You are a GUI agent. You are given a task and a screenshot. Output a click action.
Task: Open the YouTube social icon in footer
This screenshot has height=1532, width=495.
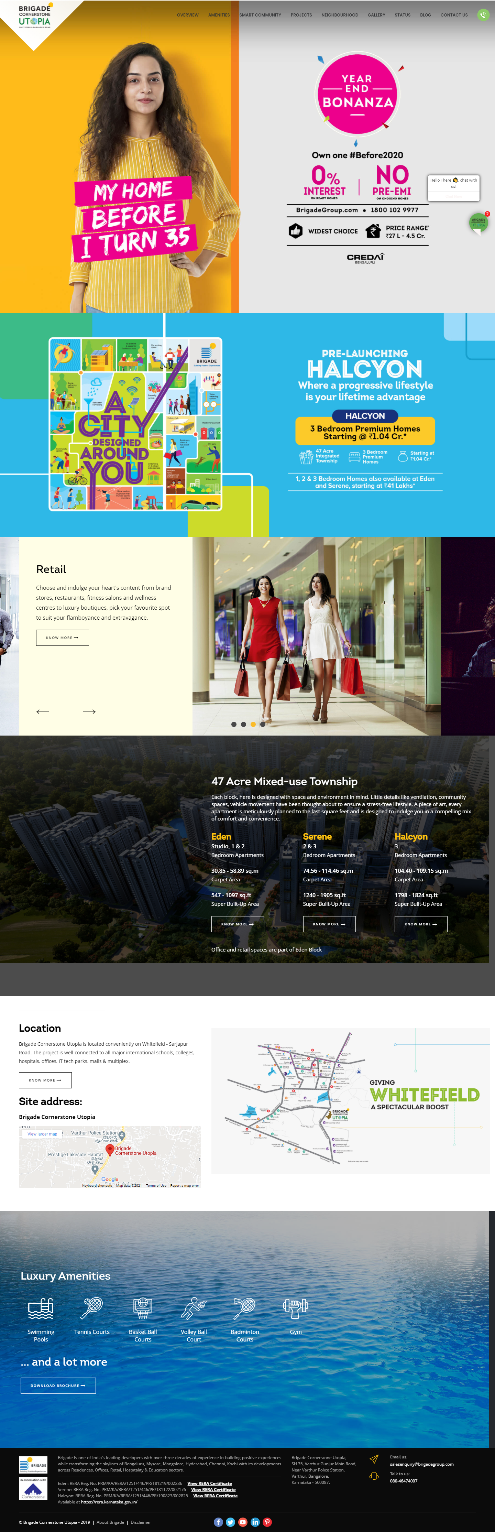[243, 1522]
